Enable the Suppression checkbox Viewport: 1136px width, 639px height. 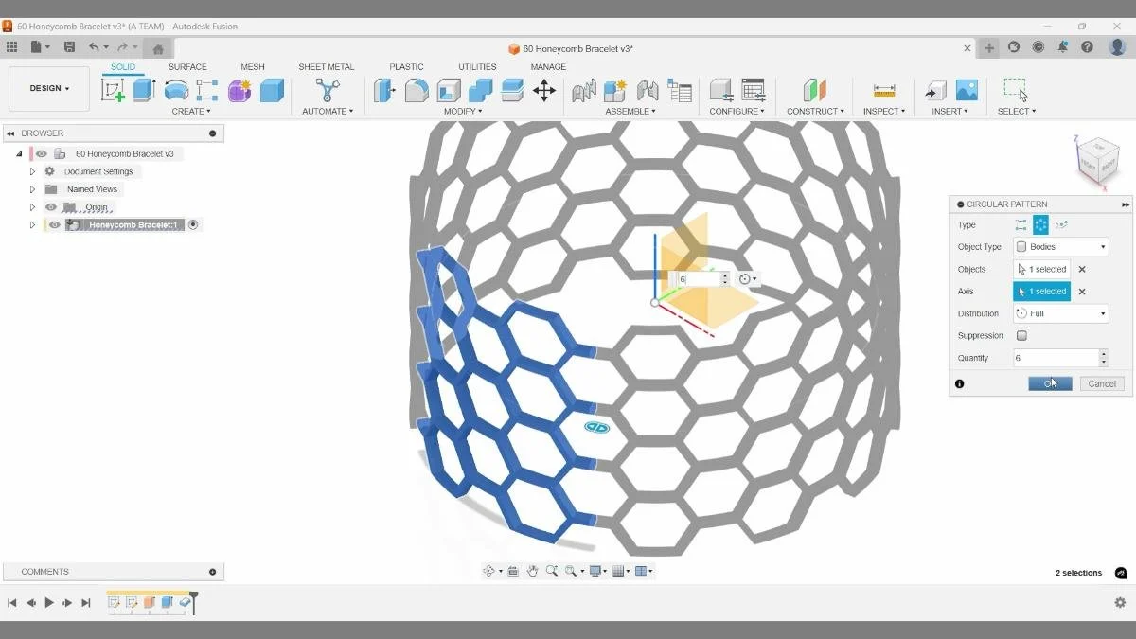point(1023,335)
